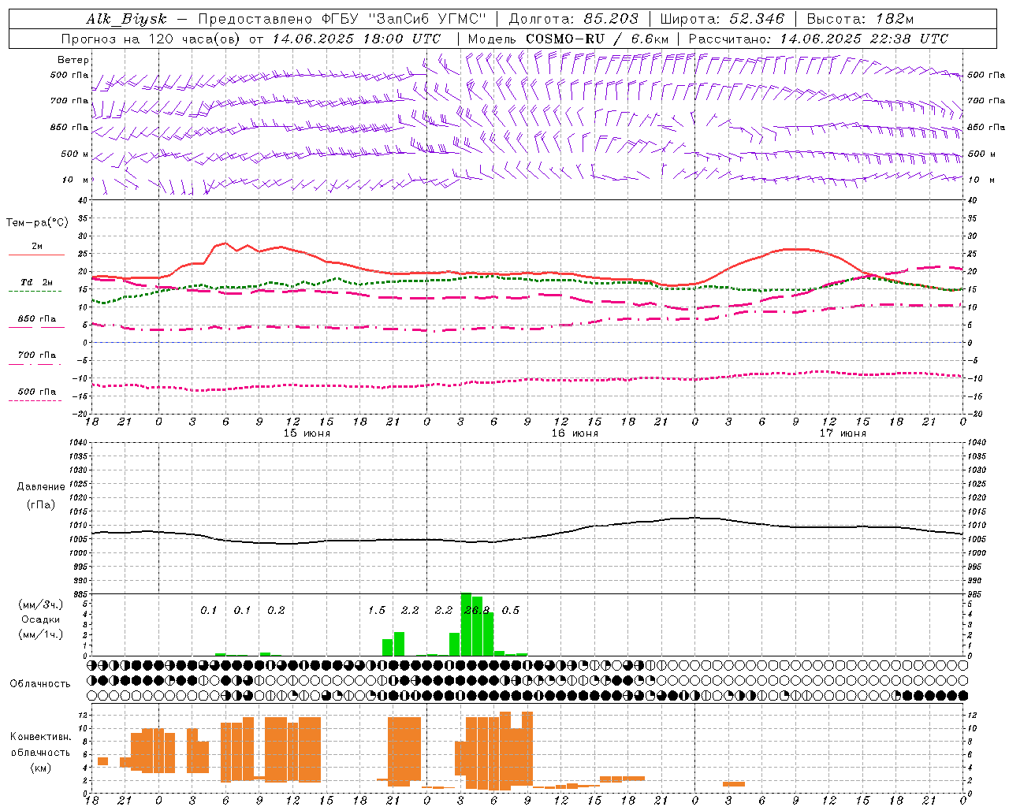Click the '(мм/3ч.)' precipitation unit label
The image size is (1009, 807).
pos(40,605)
